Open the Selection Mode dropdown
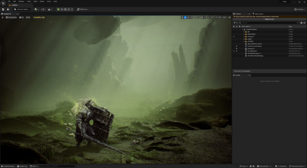The width and height of the screenshot is (307, 168). pos(22,9)
